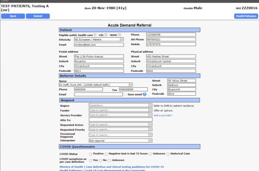This screenshot has height=171, width=259.
Task: Click the Attn To field
Action: [121, 119]
